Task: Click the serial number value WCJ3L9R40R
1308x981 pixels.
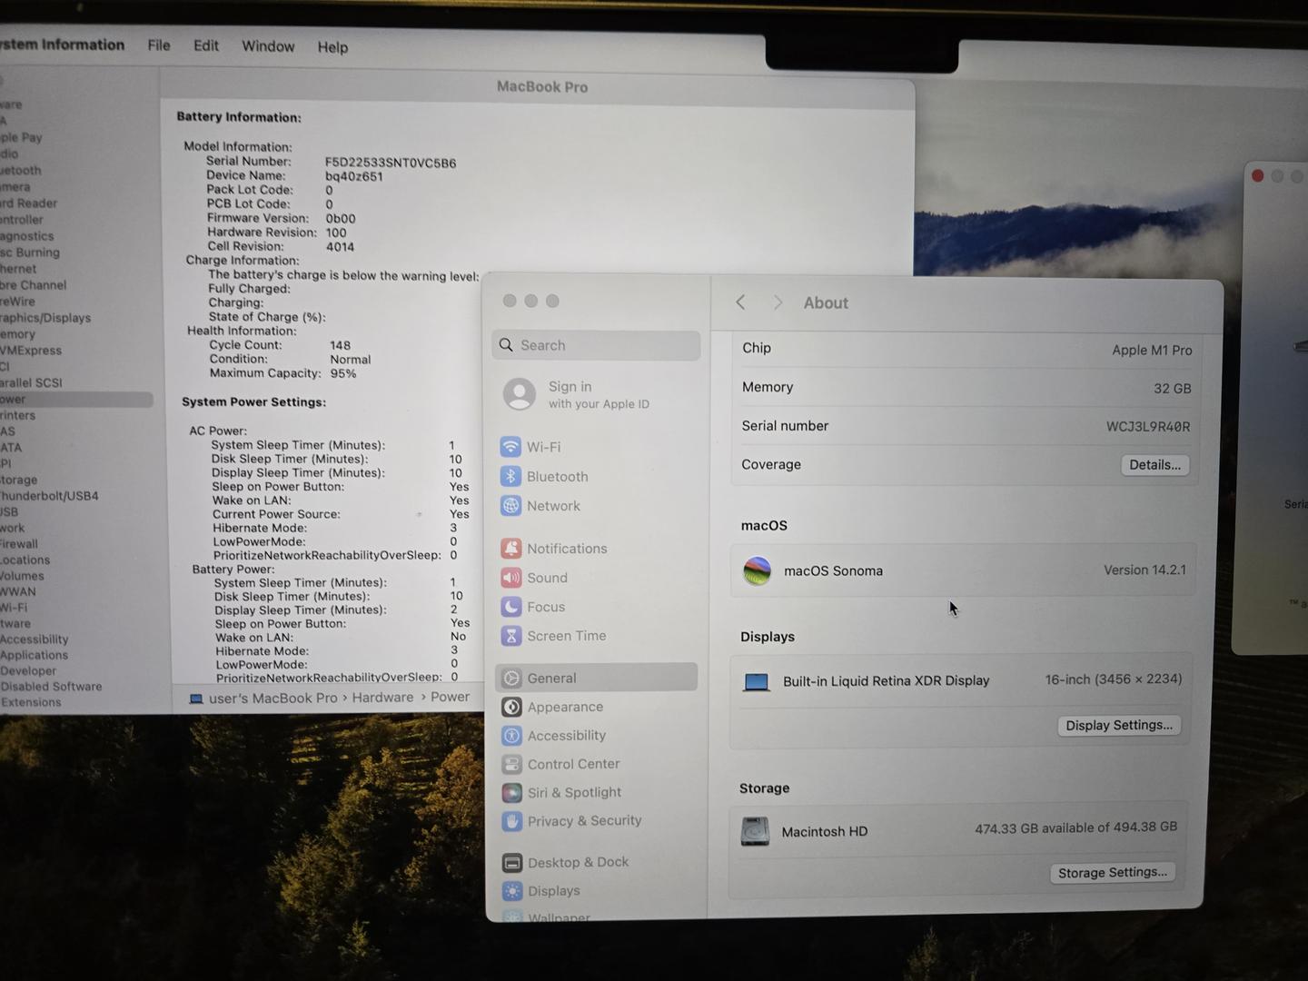Action: click(1148, 427)
